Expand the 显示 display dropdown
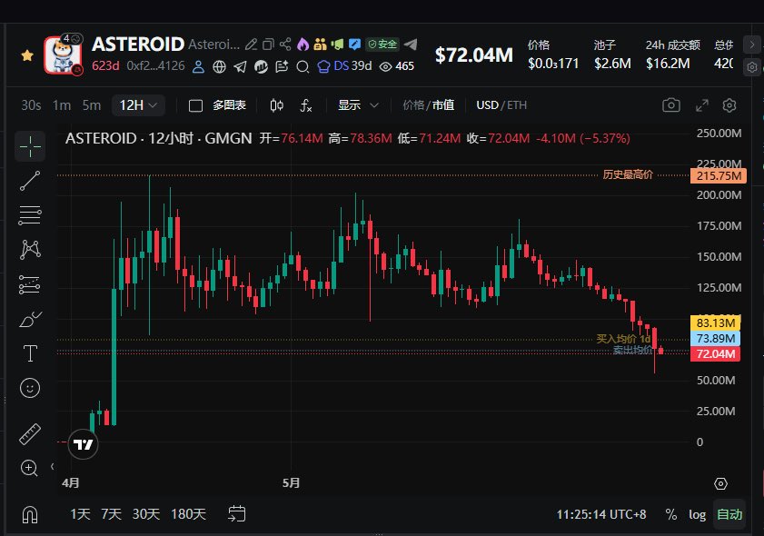Screen dimensions: 764x536 (x=359, y=105)
